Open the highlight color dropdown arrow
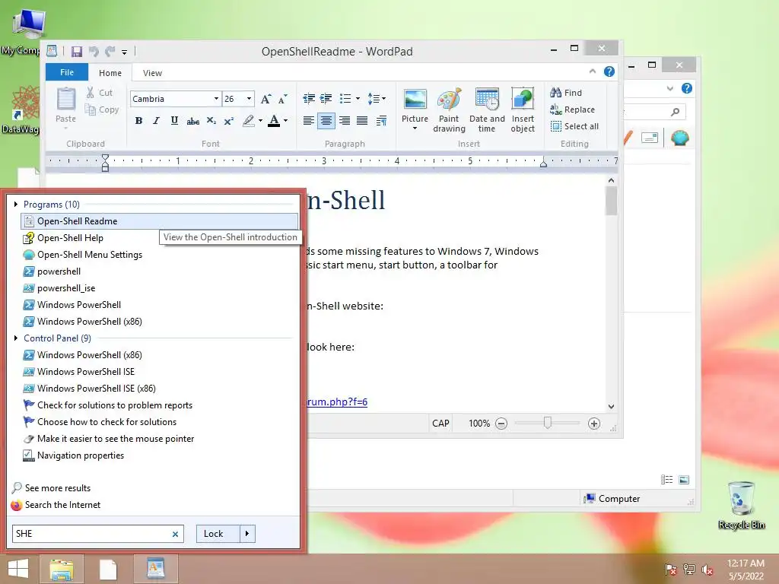This screenshot has width=779, height=584. [260, 121]
